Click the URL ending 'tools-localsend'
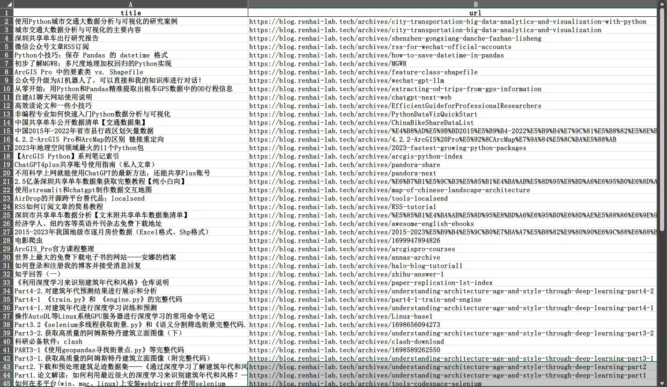The width and height of the screenshot is (667, 387). [x=348, y=198]
